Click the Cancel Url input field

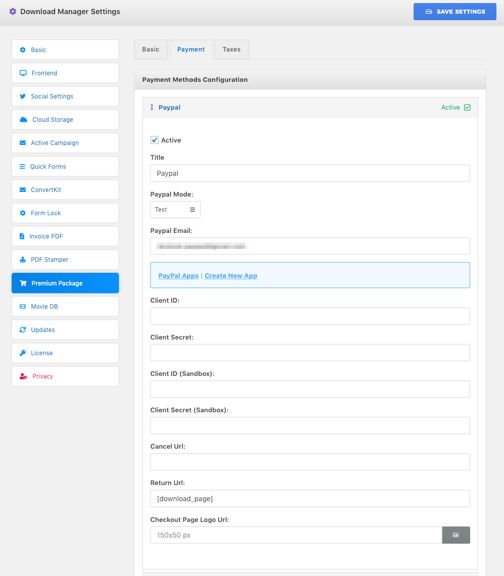click(310, 462)
